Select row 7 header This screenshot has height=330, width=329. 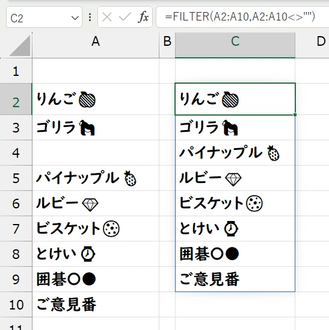point(16,229)
